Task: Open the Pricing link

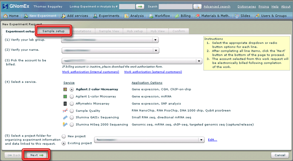Action: tap(263, 7)
